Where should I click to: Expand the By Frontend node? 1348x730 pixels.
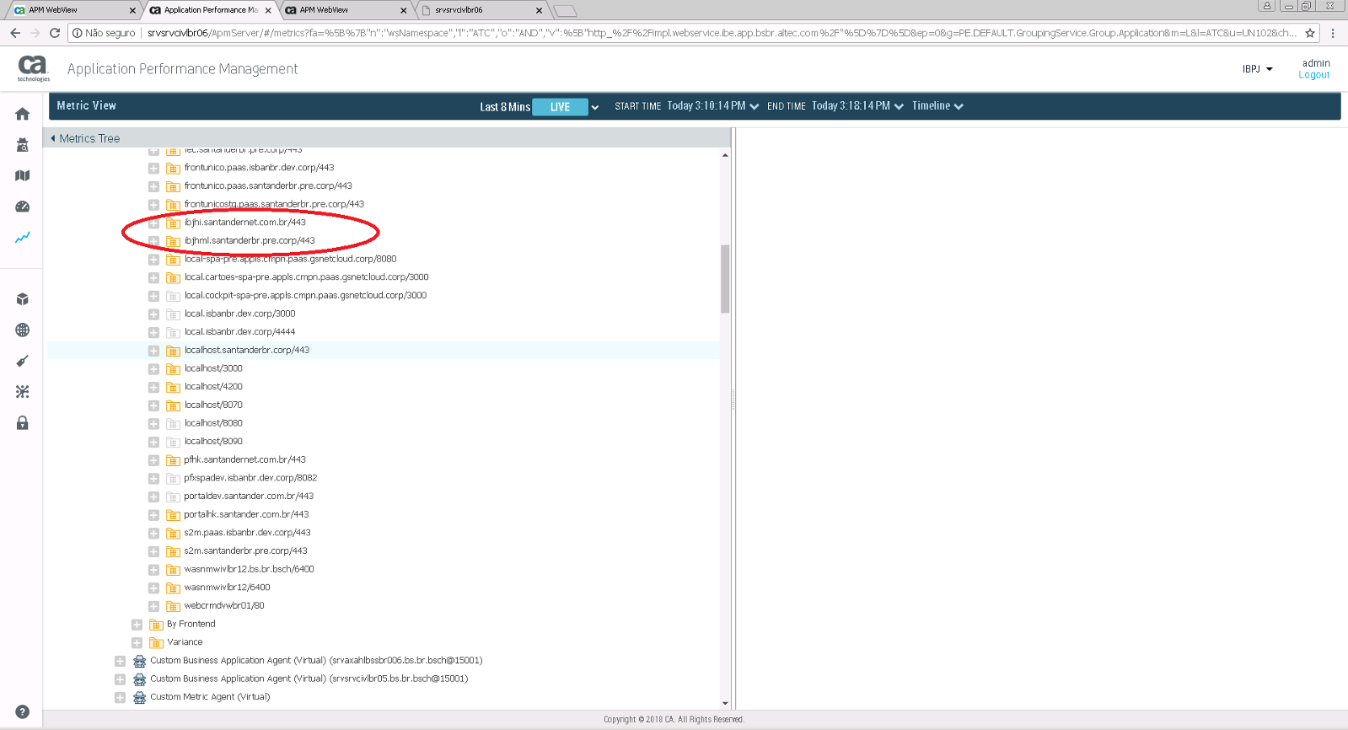(137, 625)
